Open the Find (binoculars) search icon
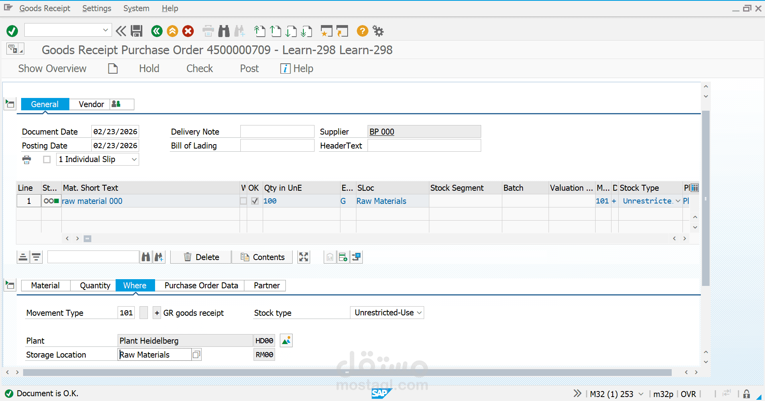Screen dimensions: 765x401 pyautogui.click(x=224, y=31)
